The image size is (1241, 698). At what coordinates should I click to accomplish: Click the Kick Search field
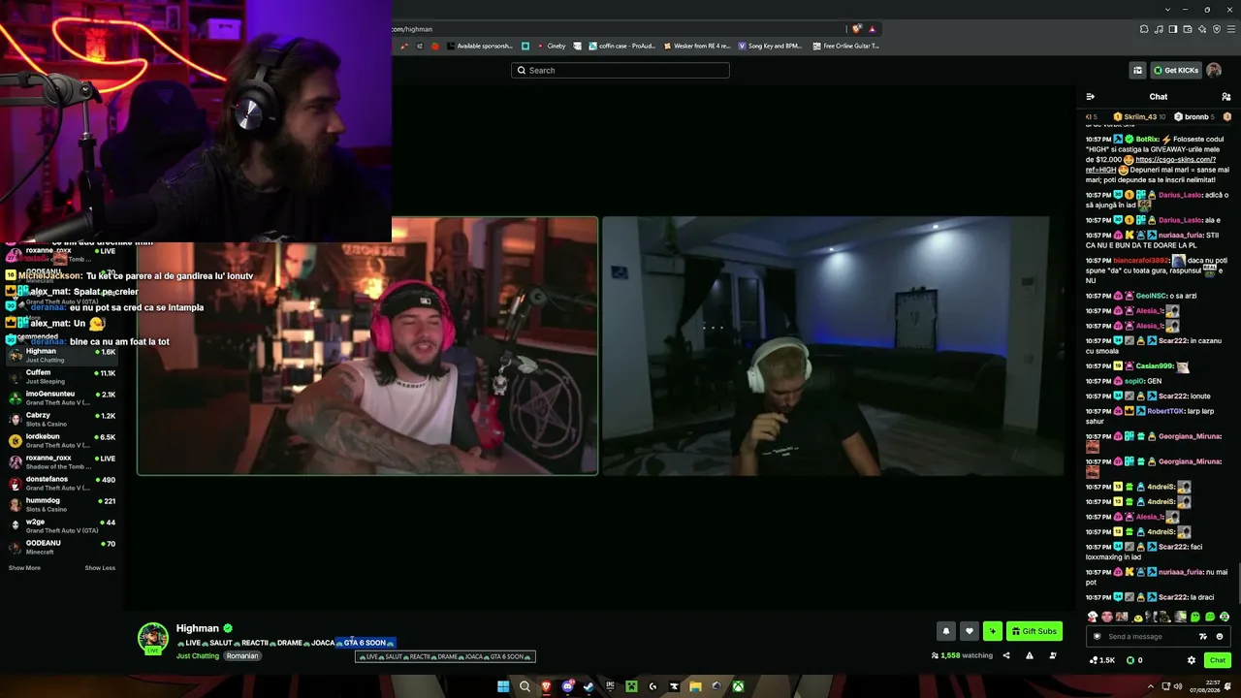tap(620, 70)
